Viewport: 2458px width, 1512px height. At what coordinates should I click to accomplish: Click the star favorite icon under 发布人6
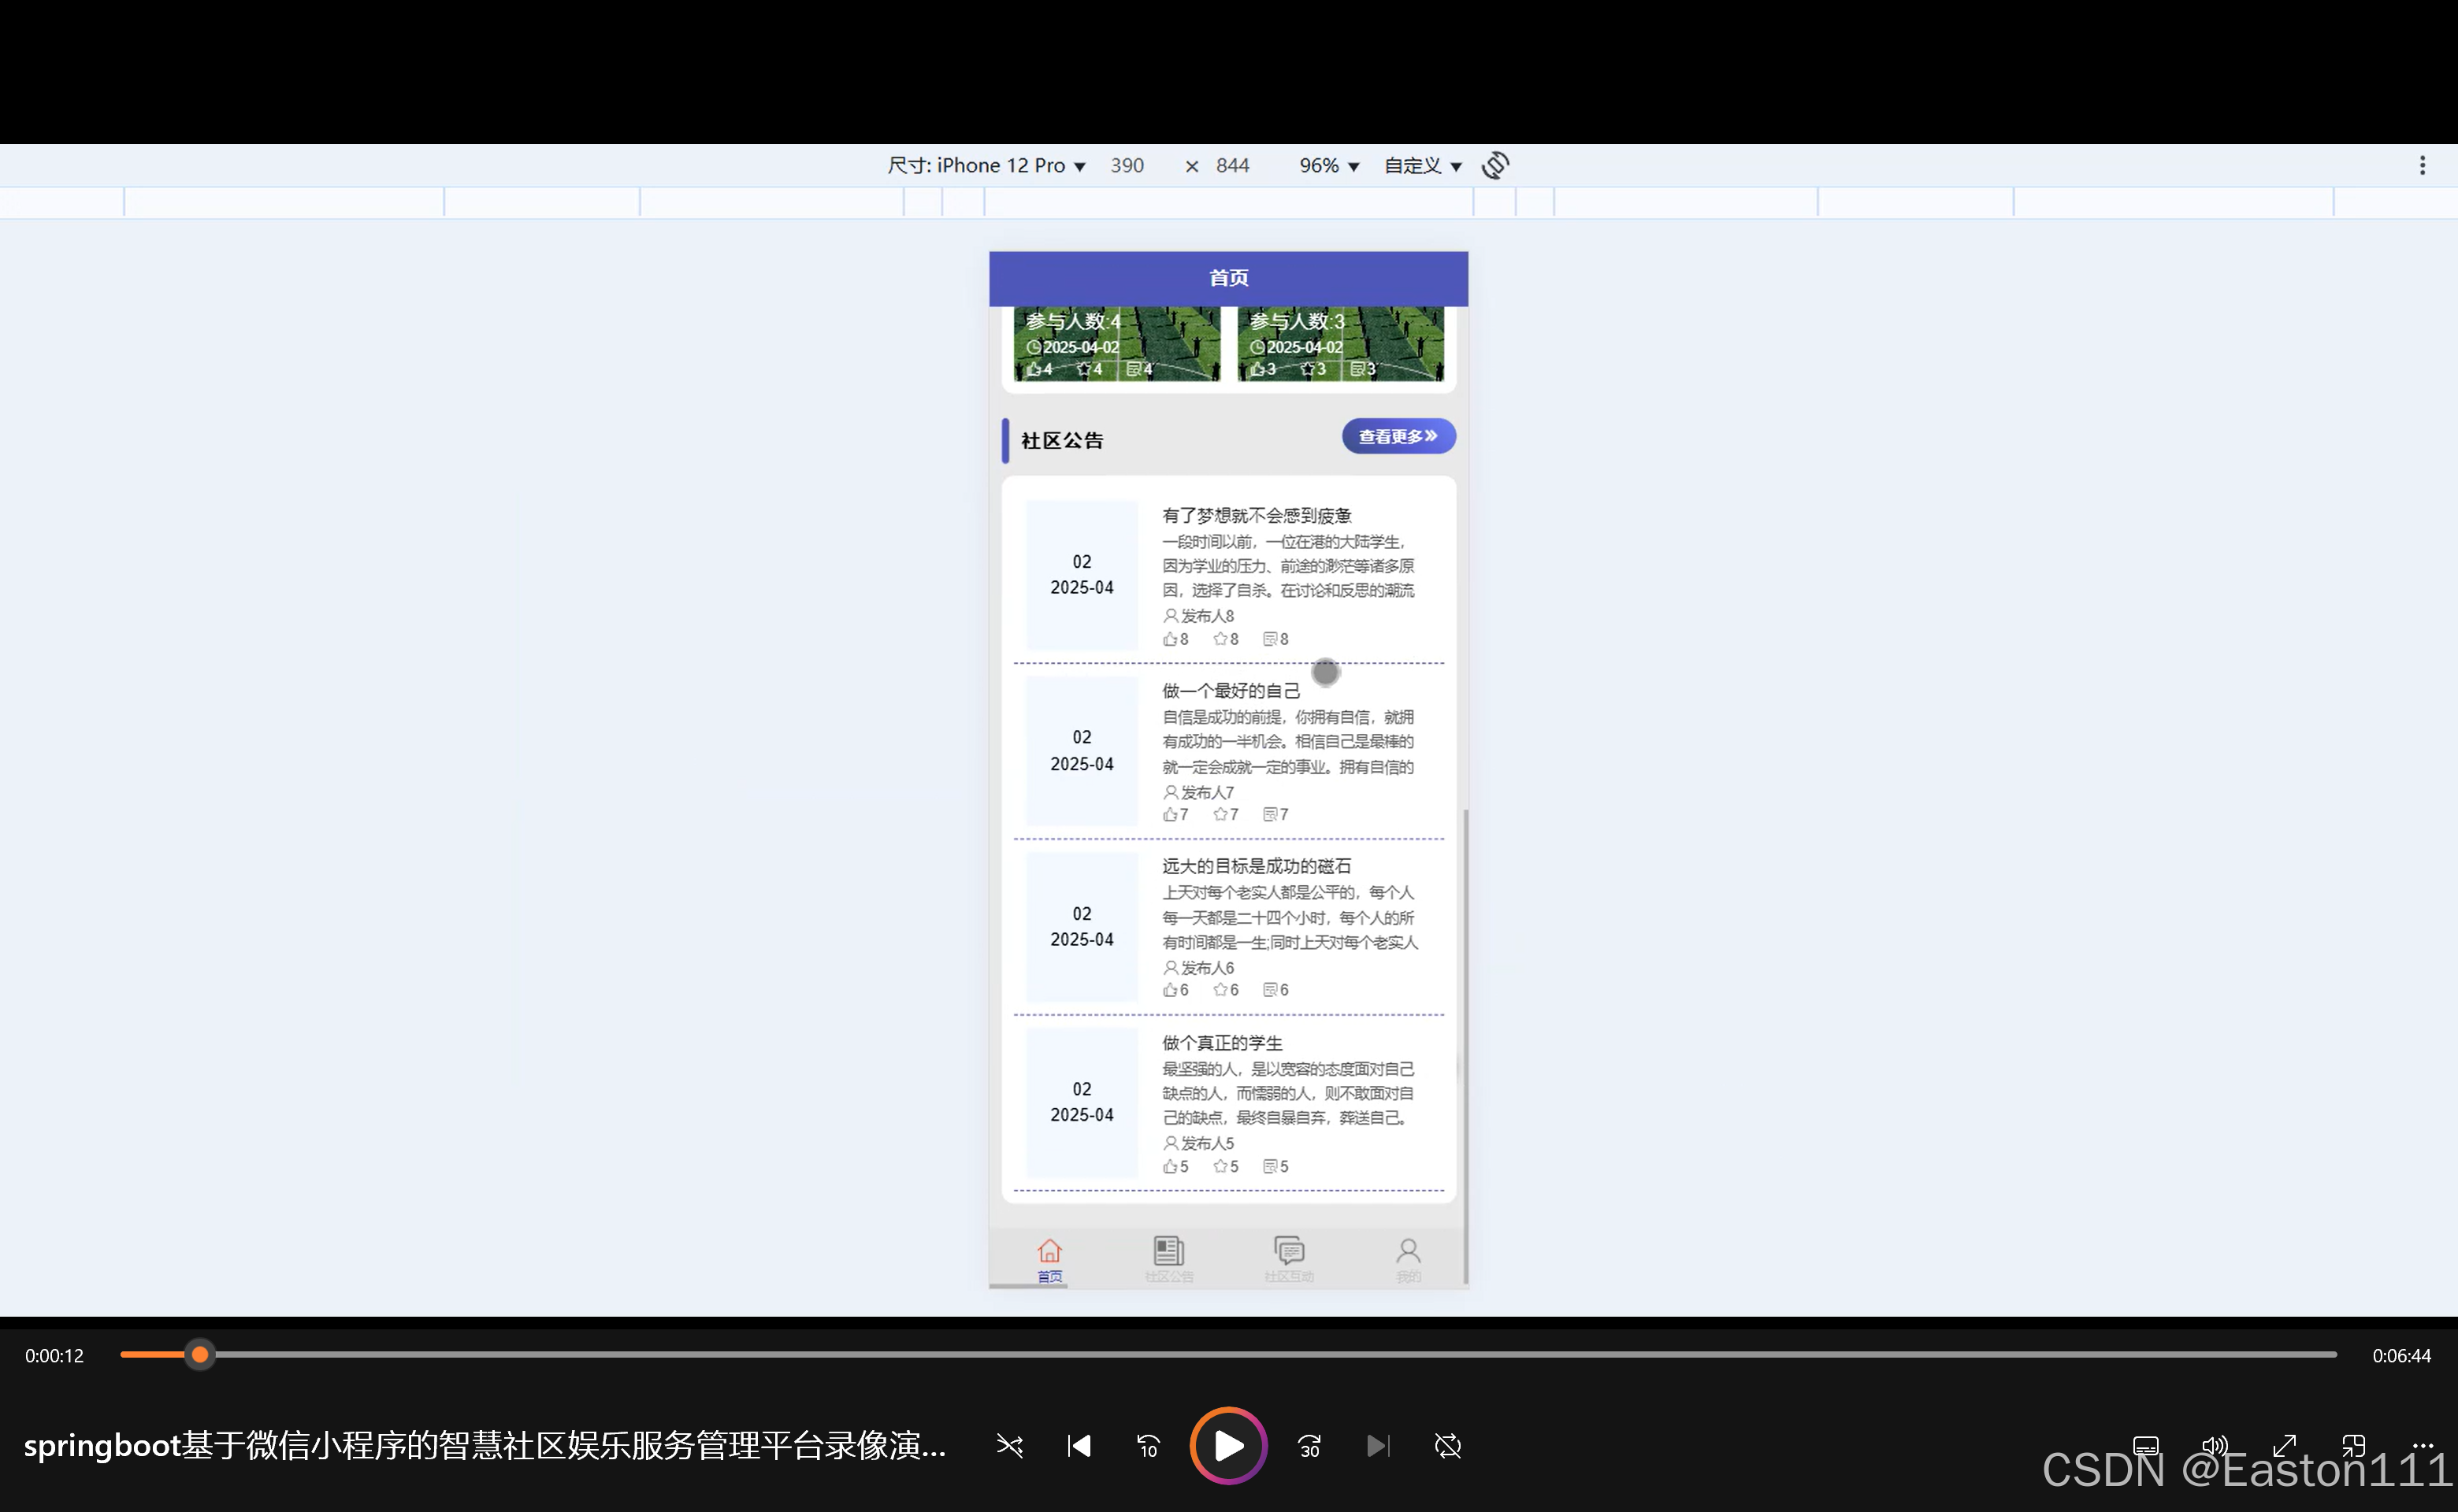pyautogui.click(x=1220, y=990)
